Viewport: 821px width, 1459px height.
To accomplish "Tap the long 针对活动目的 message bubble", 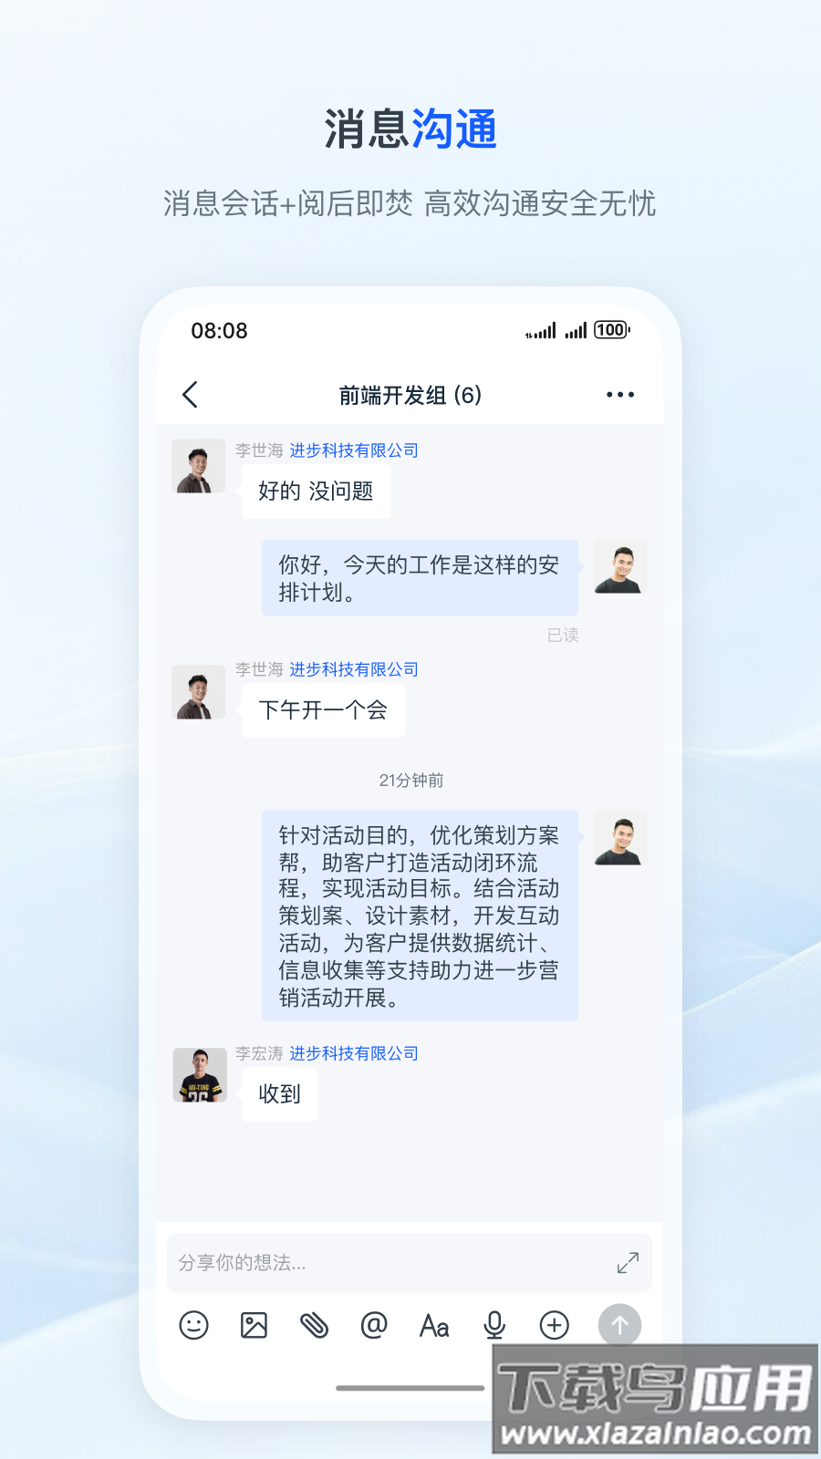I will [420, 916].
